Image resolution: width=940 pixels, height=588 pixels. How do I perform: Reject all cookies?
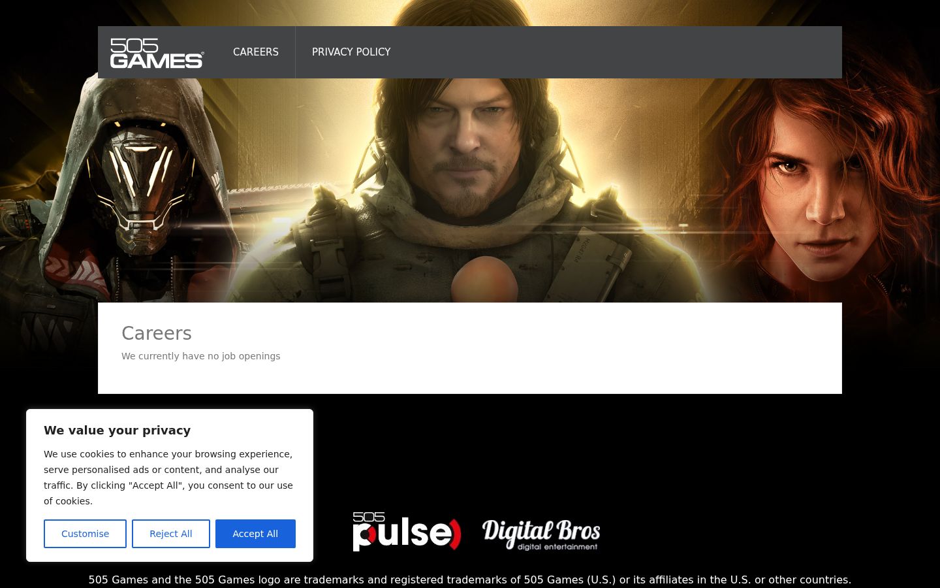171,534
